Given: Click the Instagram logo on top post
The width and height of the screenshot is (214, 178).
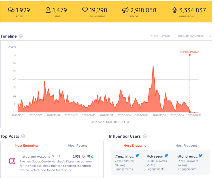Looking at the screenshot, I should pyautogui.click(x=12, y=161).
